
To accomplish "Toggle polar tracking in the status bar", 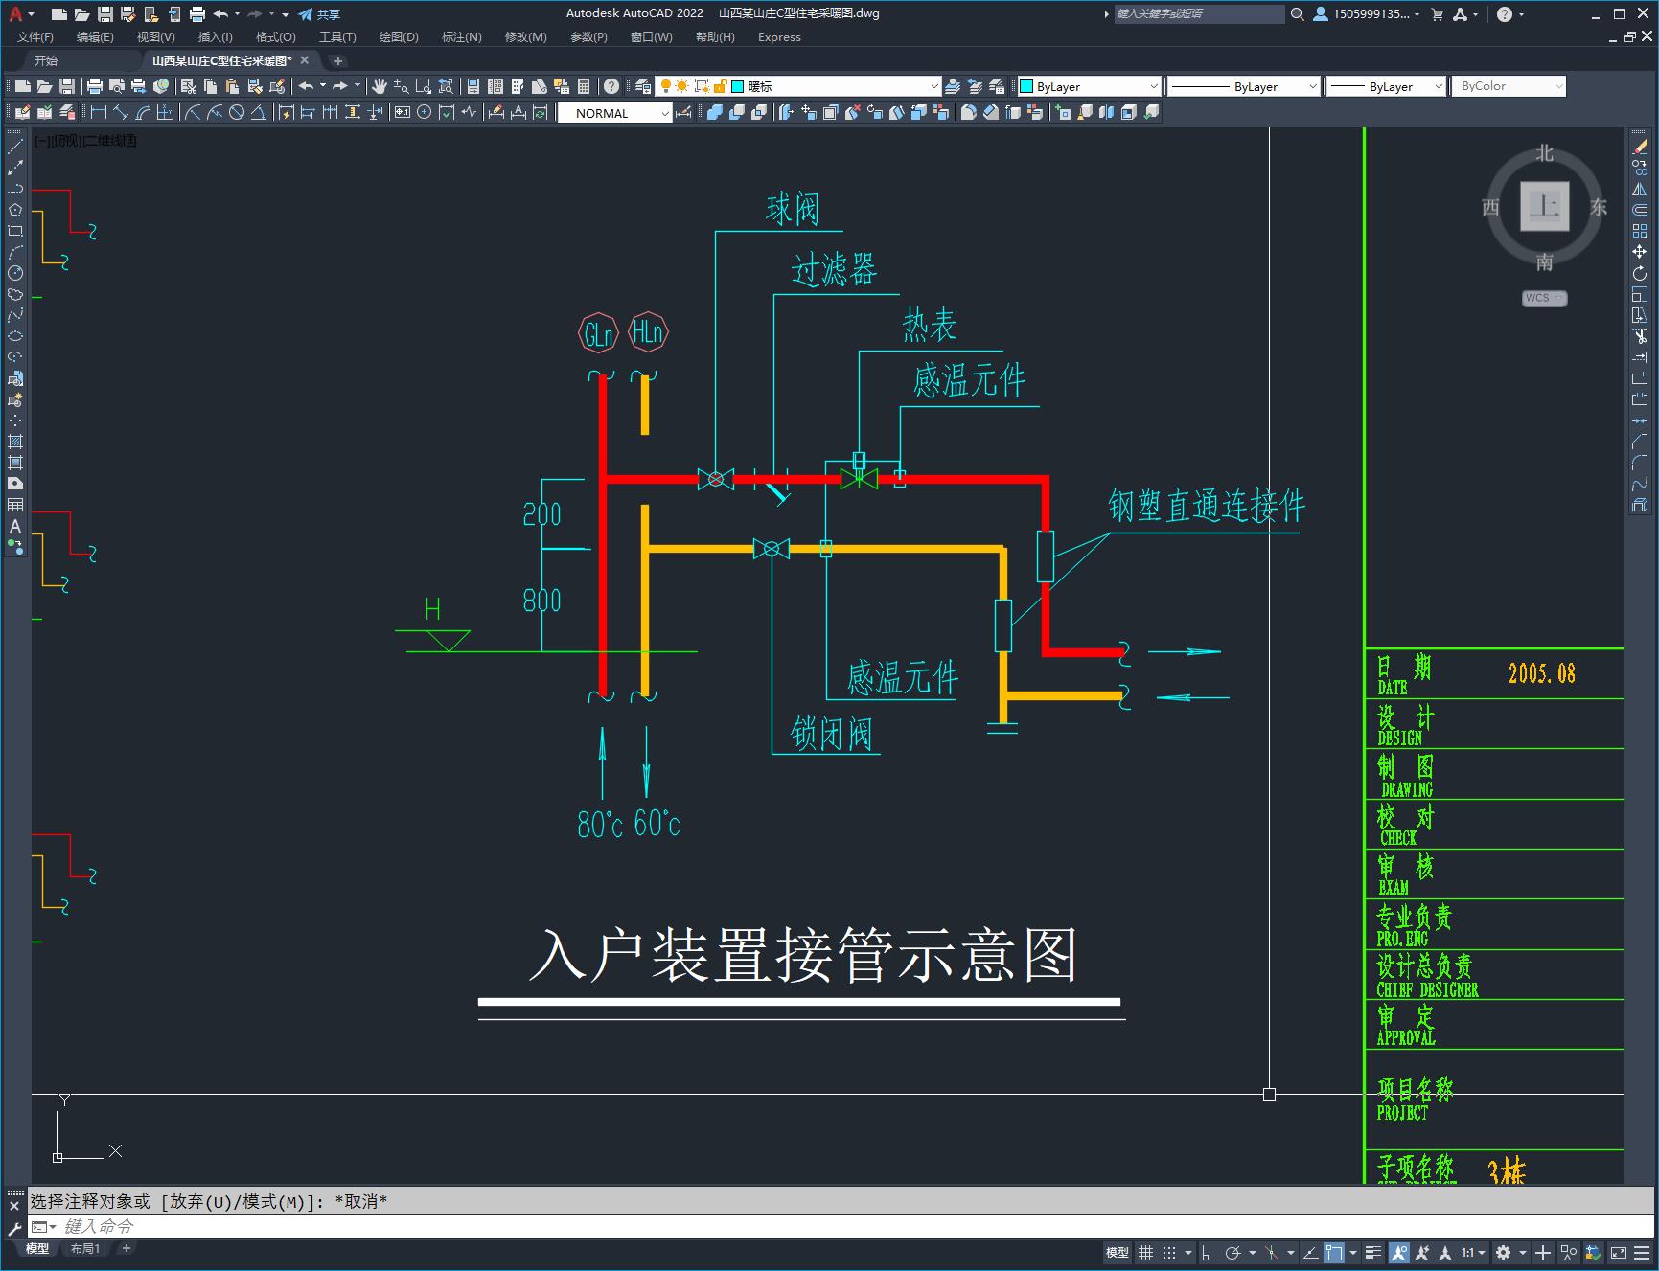I will (x=1233, y=1252).
